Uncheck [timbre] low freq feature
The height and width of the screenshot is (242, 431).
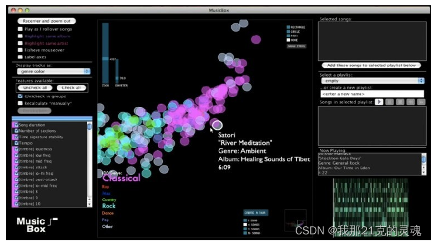(16, 155)
